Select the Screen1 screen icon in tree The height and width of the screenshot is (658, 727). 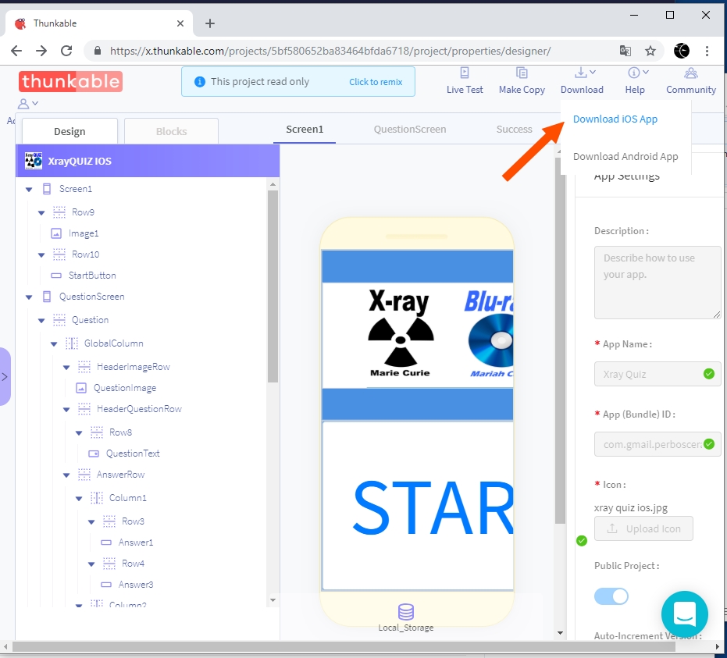pos(47,189)
